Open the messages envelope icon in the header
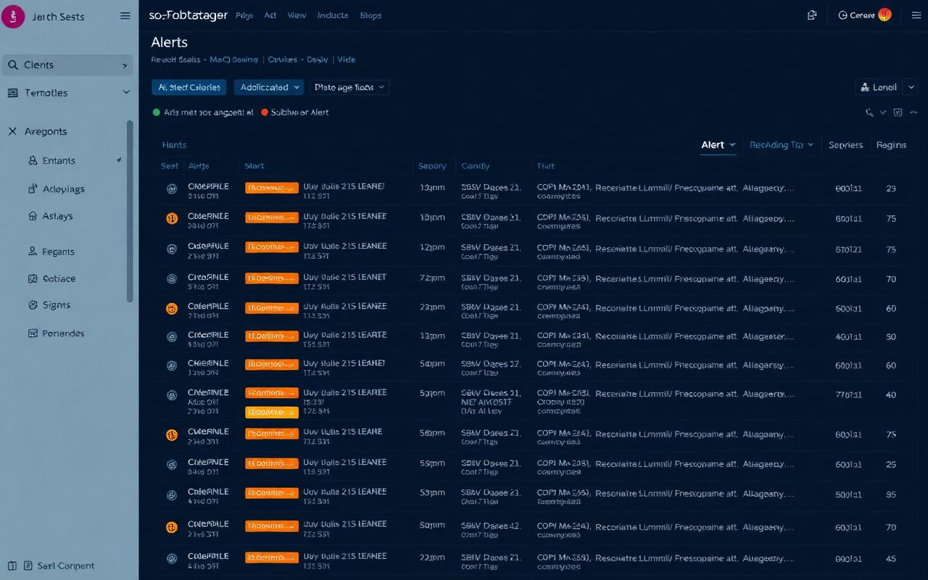The width and height of the screenshot is (928, 580). pyautogui.click(x=812, y=14)
